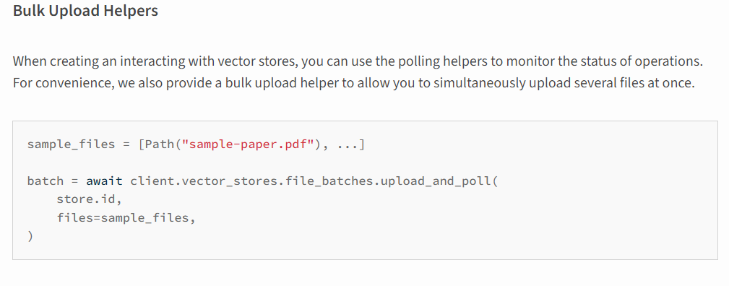Viewport: 729px width, 286px height.
Task: Click the blank line between the code statements
Action: 365,162
